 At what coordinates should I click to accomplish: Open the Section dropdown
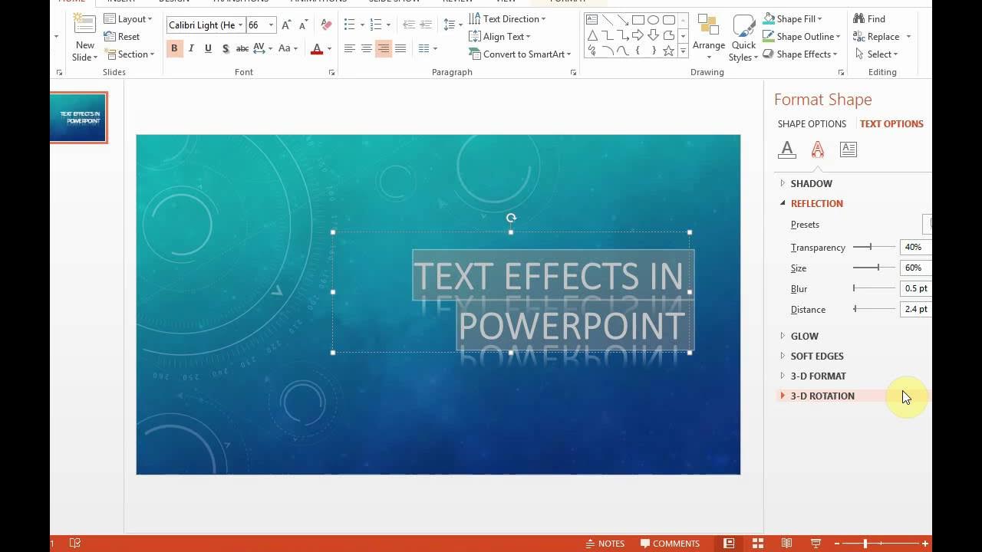(129, 54)
